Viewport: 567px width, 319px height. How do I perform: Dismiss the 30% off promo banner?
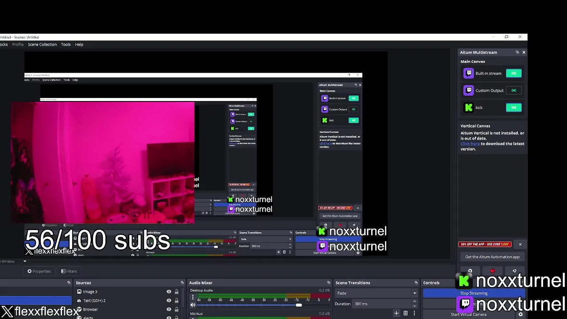click(520, 244)
